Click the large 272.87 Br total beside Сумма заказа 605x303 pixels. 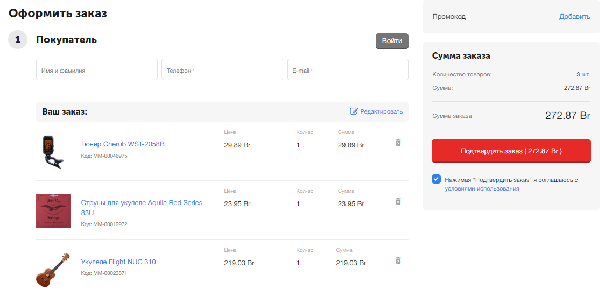(567, 115)
